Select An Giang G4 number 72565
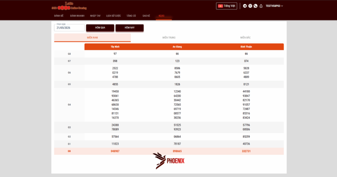Viewport: 337px width, 177px height. pos(177,105)
